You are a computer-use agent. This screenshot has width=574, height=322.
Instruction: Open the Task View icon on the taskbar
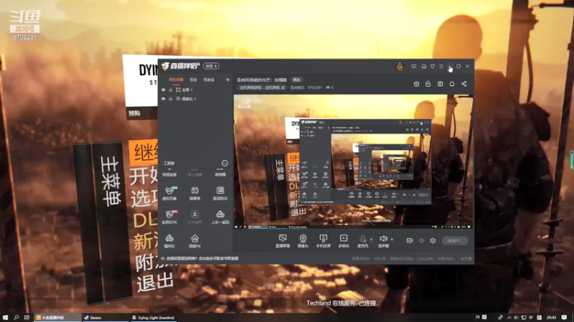click(27, 318)
